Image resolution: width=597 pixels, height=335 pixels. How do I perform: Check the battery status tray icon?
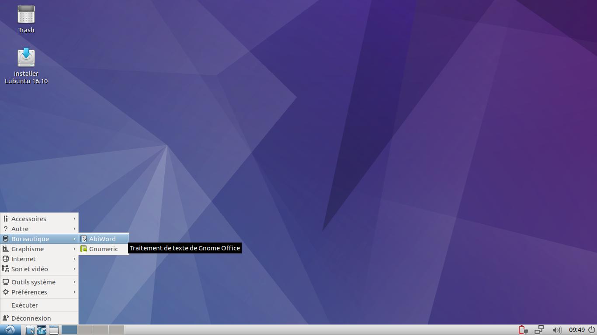[x=523, y=330]
